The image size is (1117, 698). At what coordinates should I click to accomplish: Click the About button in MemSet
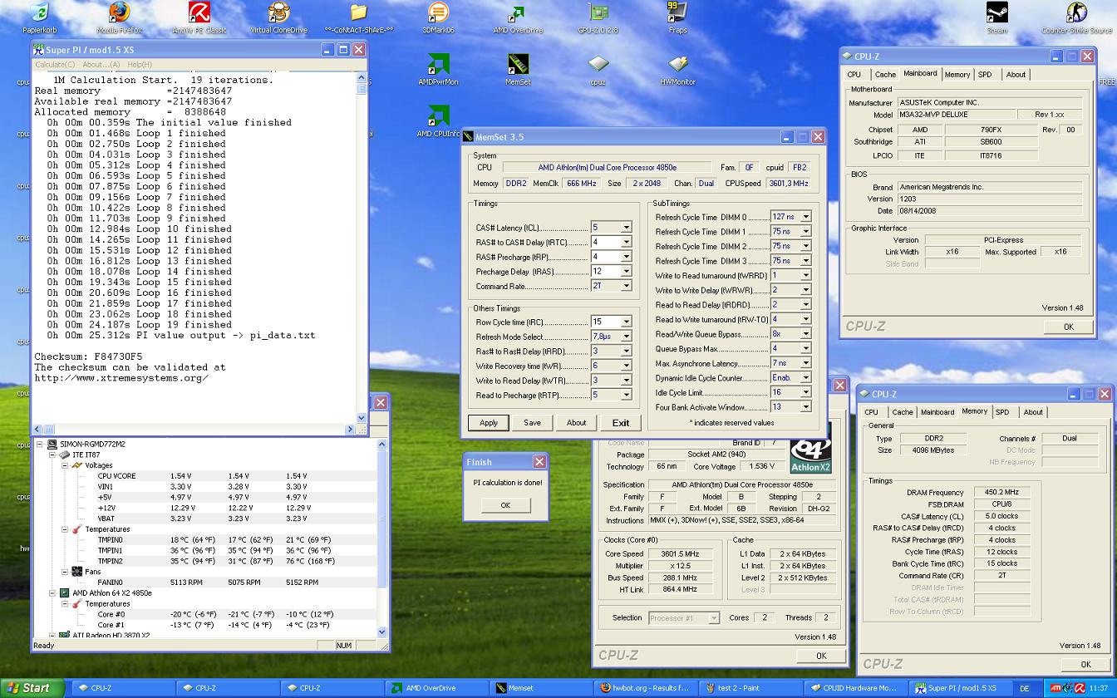point(576,422)
